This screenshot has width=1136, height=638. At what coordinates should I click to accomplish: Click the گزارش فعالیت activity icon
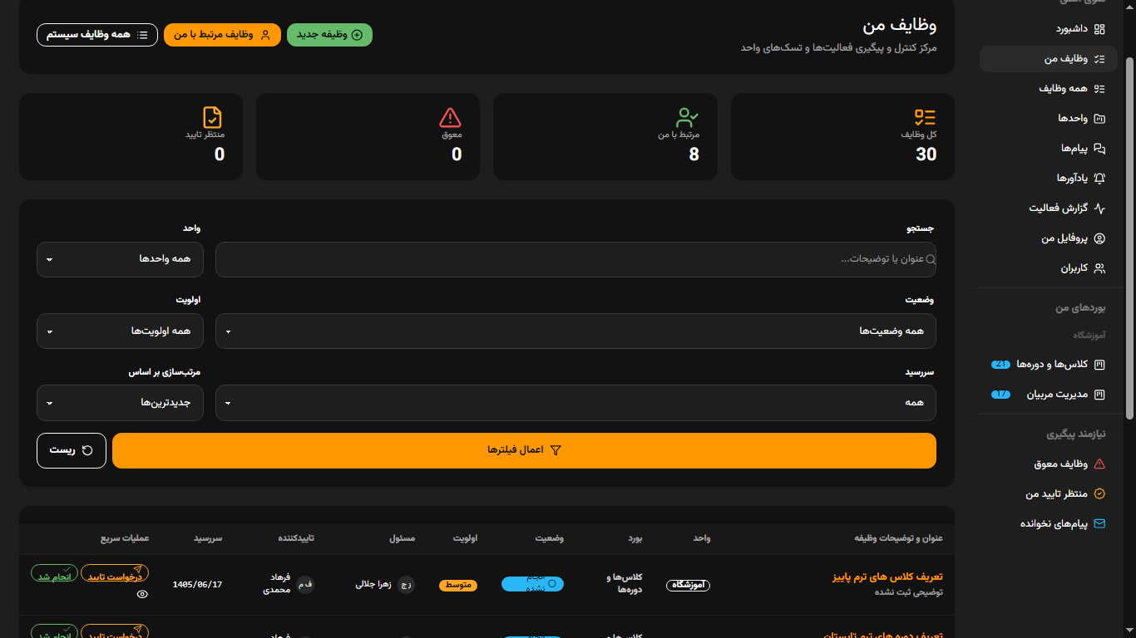[x=1099, y=209]
